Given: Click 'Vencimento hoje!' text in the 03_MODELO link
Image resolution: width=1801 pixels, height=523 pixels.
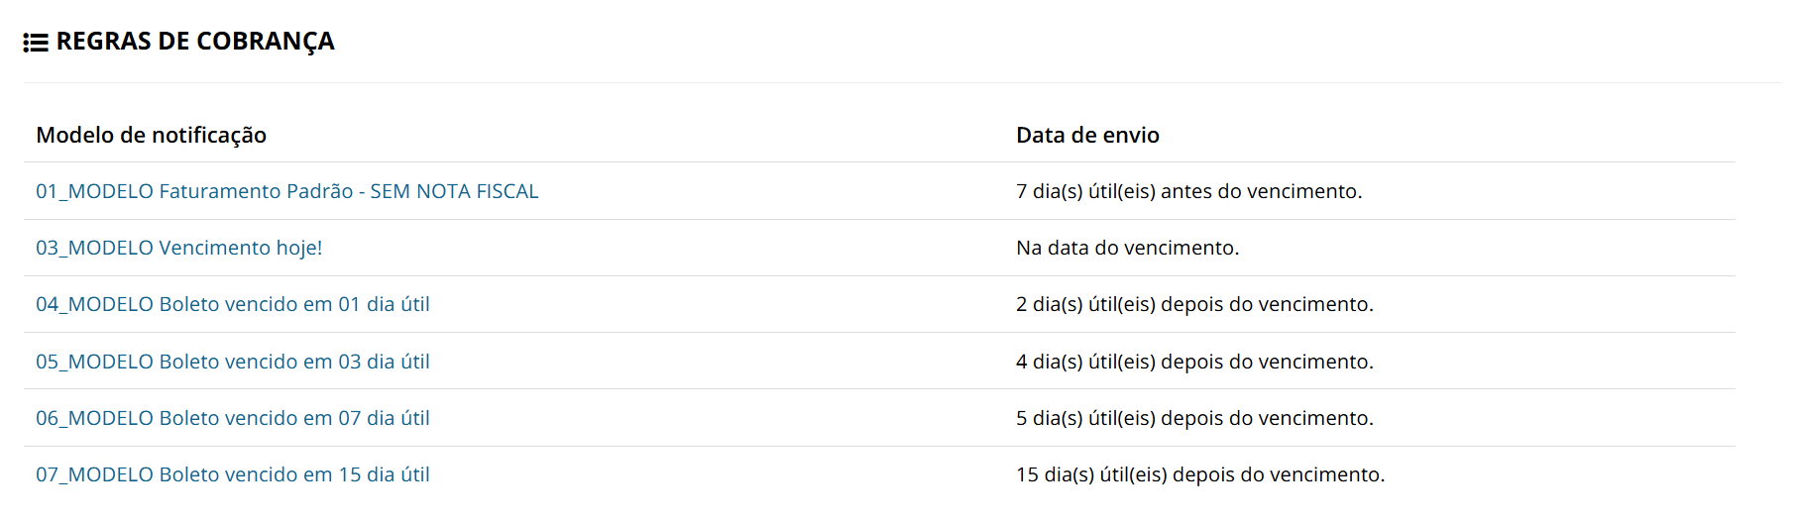Looking at the screenshot, I should tap(240, 248).
